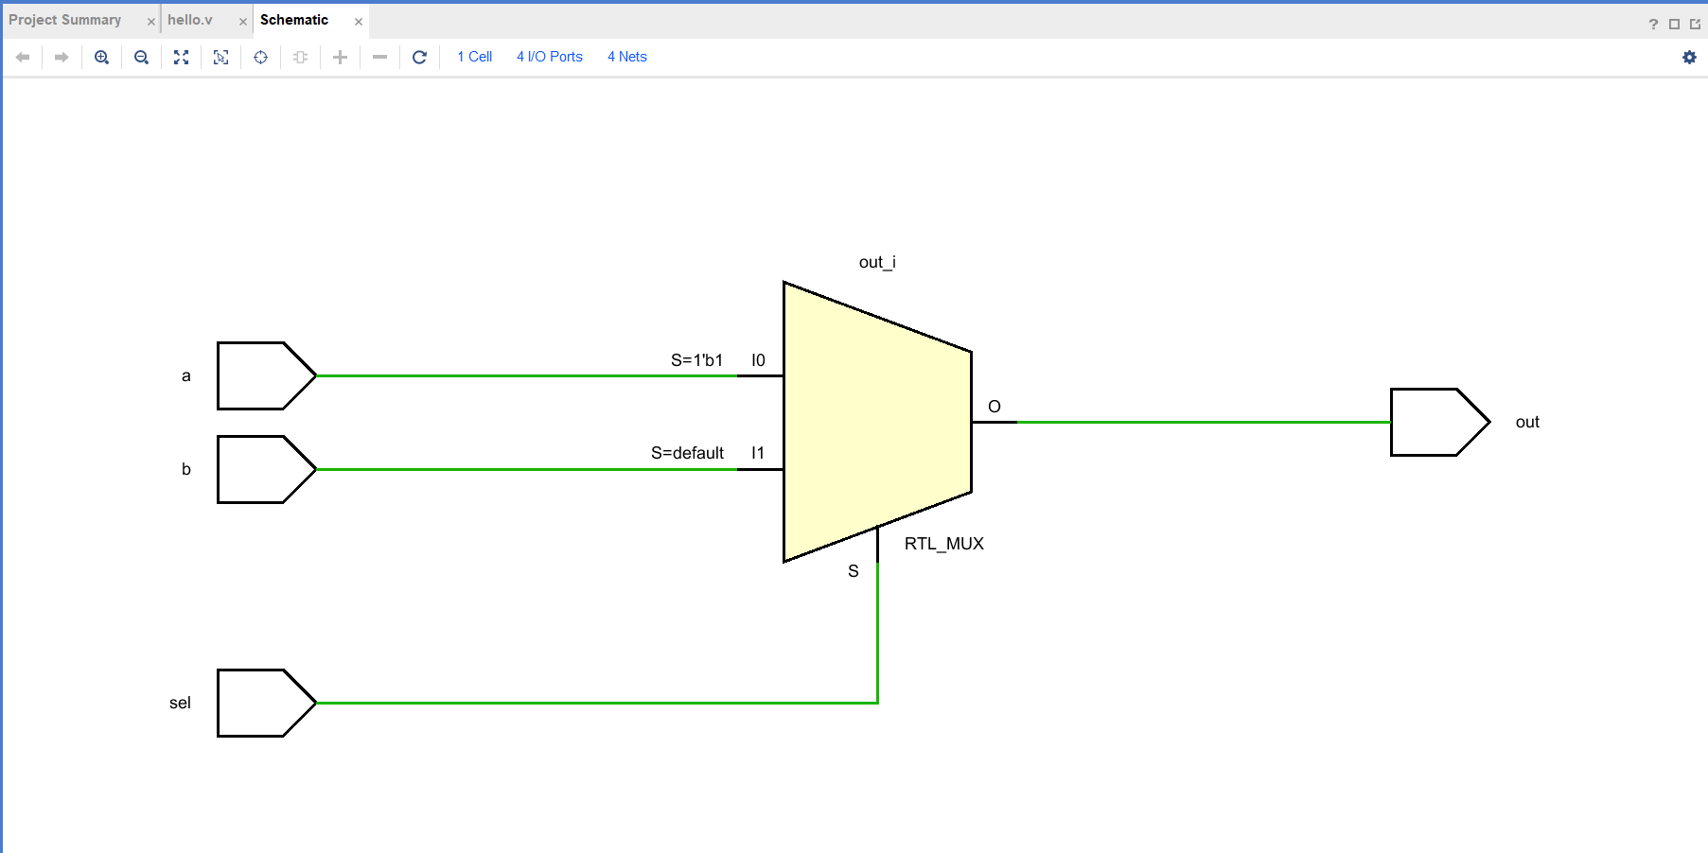Screen dimensions: 1708x853
Task: Click the 'out' port name label
Action: [x=1527, y=422]
